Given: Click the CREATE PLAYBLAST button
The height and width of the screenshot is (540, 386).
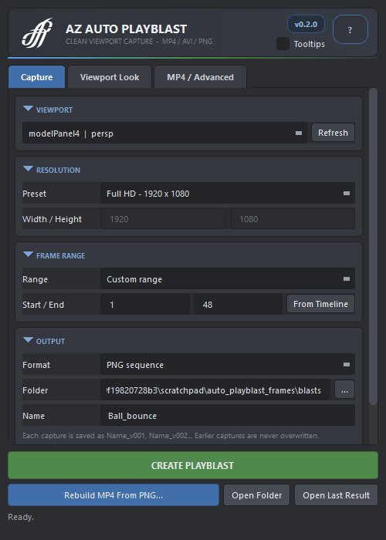Looking at the screenshot, I should point(193,465).
